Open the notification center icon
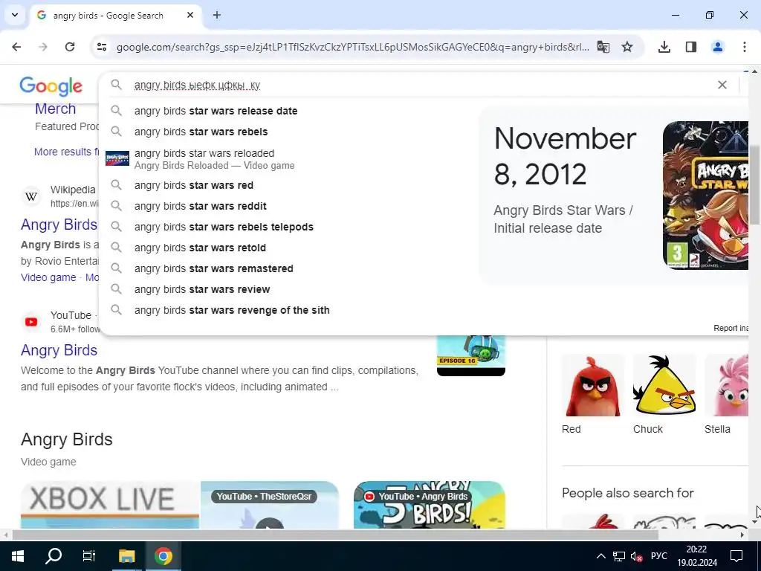 click(x=736, y=556)
